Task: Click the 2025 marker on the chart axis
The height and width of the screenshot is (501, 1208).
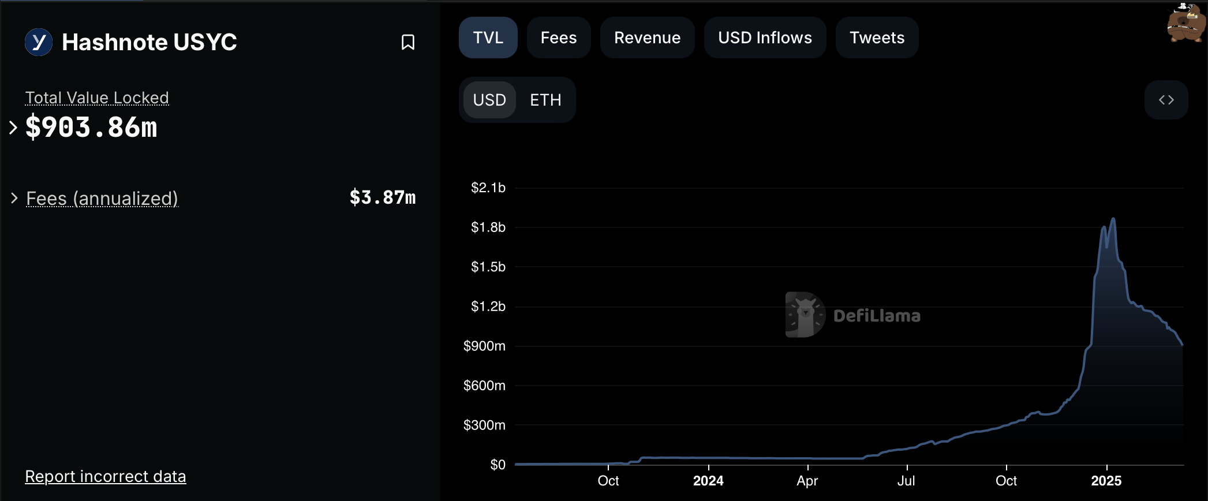Action: click(1106, 480)
